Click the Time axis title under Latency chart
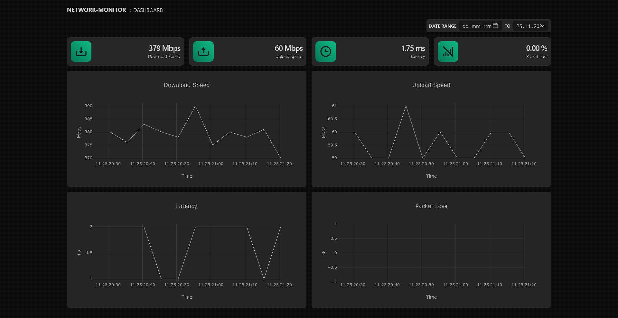Screen dimensions: 618x318 [x=187, y=297]
